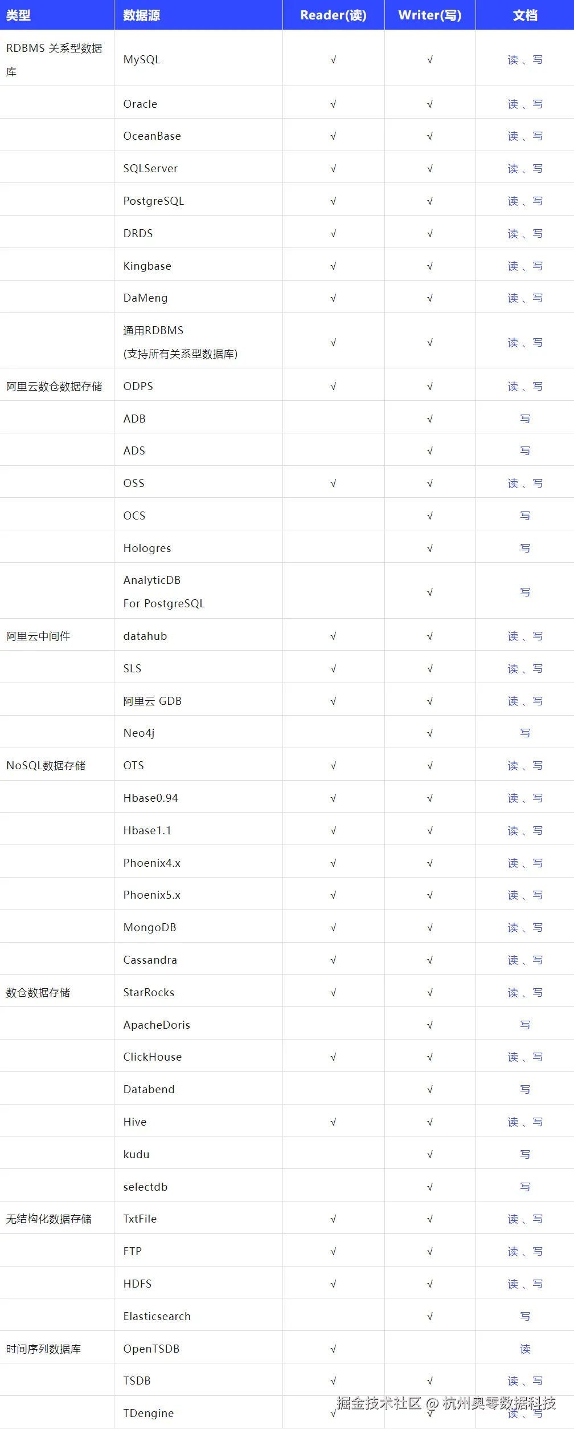574x1429 pixels.
Task: Open the DaMeng read documentation link
Action: pyautogui.click(x=513, y=298)
